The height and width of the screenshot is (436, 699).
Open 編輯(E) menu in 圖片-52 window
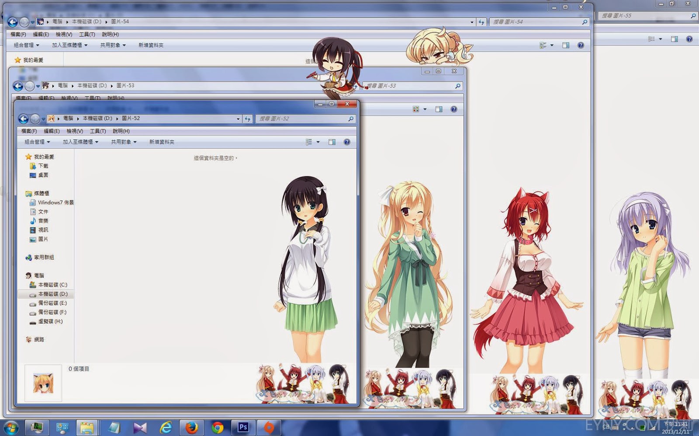[52, 131]
